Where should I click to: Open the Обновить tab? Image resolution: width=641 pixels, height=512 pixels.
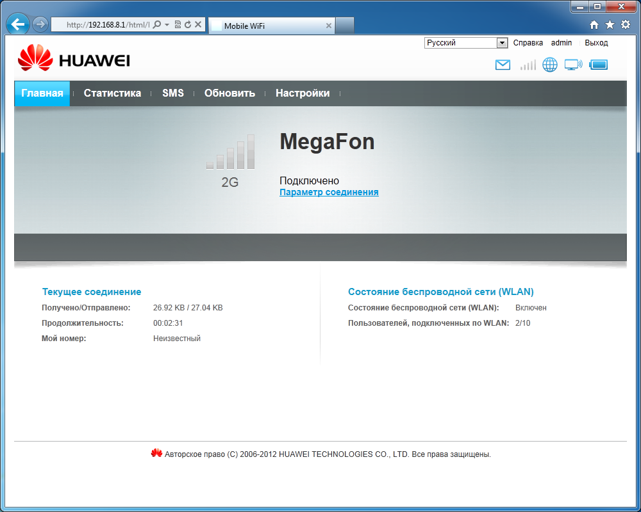(x=229, y=93)
